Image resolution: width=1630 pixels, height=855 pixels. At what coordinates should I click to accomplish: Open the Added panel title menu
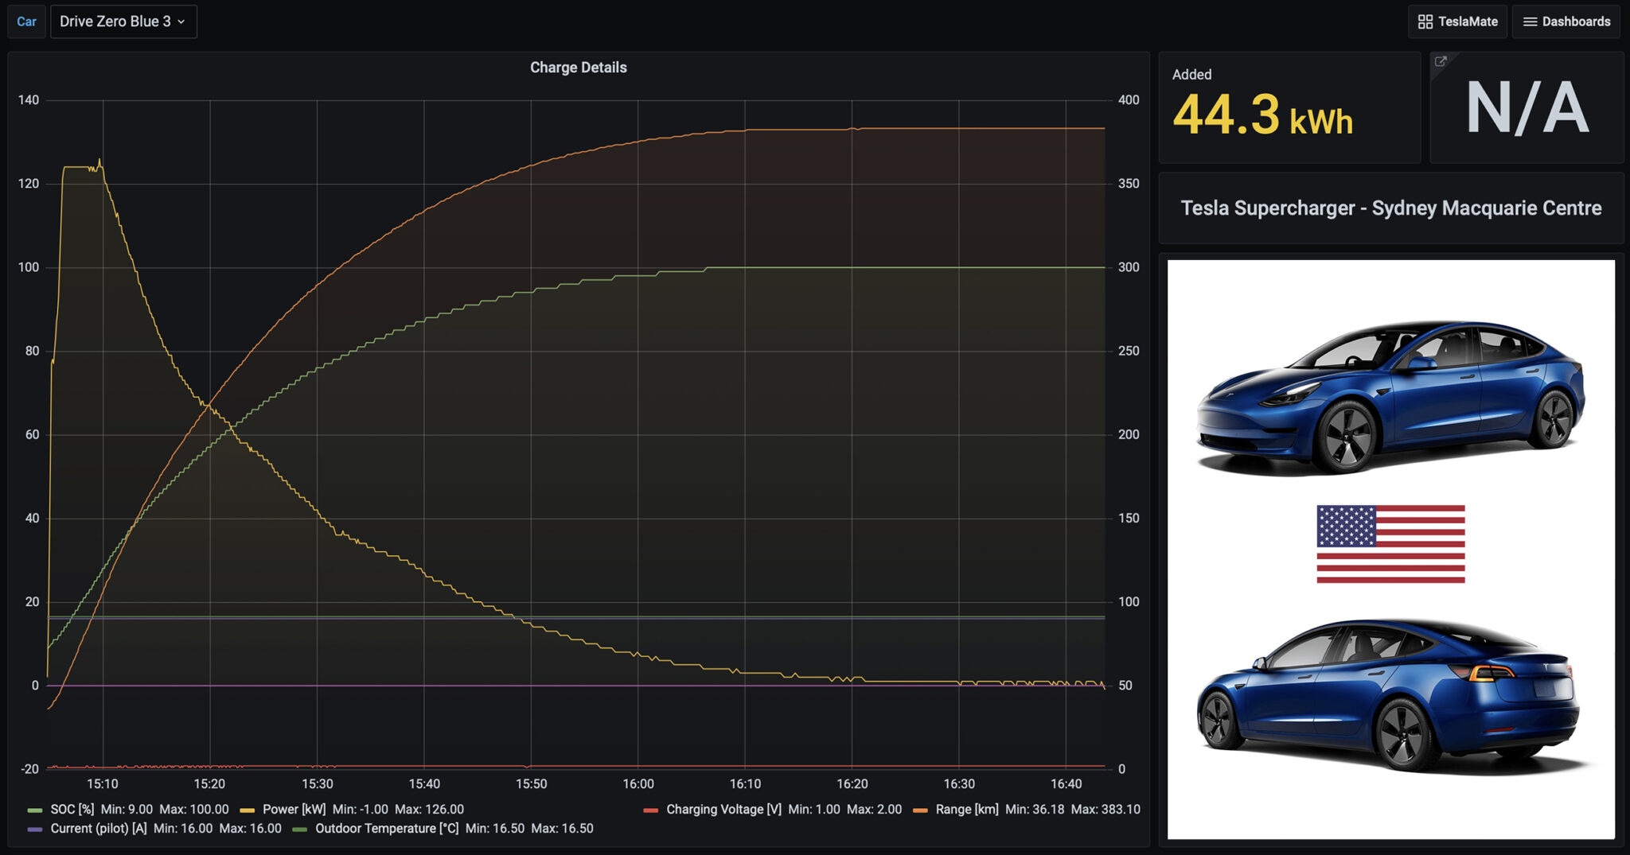1192,74
